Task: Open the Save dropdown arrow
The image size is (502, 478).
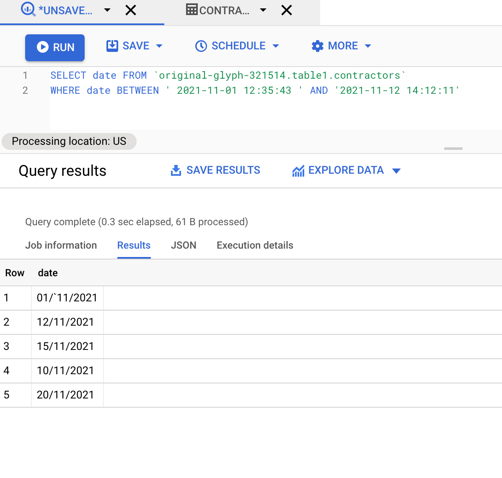Action: tap(159, 46)
